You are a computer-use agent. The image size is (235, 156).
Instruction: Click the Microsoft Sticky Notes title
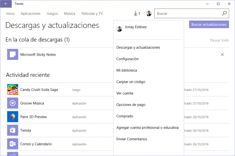tap(38, 55)
